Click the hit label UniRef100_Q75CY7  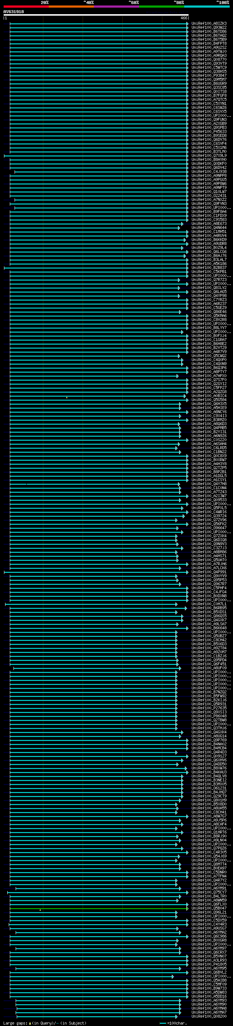209,892
